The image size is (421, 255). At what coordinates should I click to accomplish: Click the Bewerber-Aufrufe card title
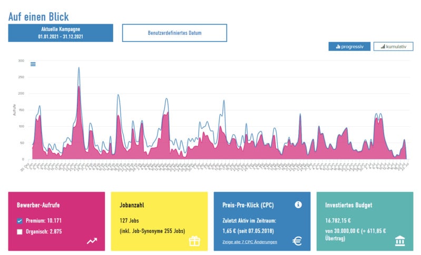(x=38, y=205)
